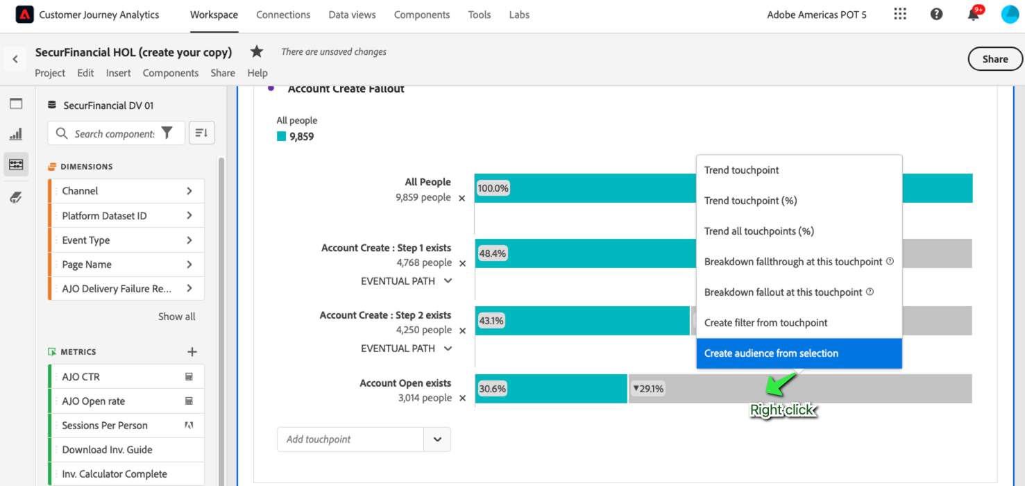Switch to the Connections tab

[x=283, y=15]
